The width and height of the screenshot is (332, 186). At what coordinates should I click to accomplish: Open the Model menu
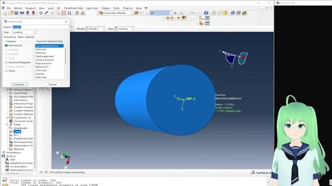click(x=18, y=8)
